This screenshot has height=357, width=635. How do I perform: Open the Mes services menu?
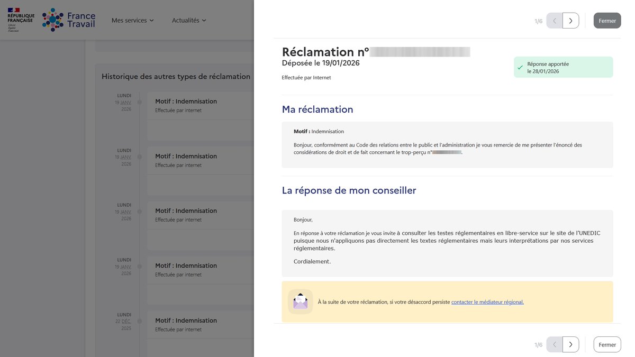(x=129, y=20)
